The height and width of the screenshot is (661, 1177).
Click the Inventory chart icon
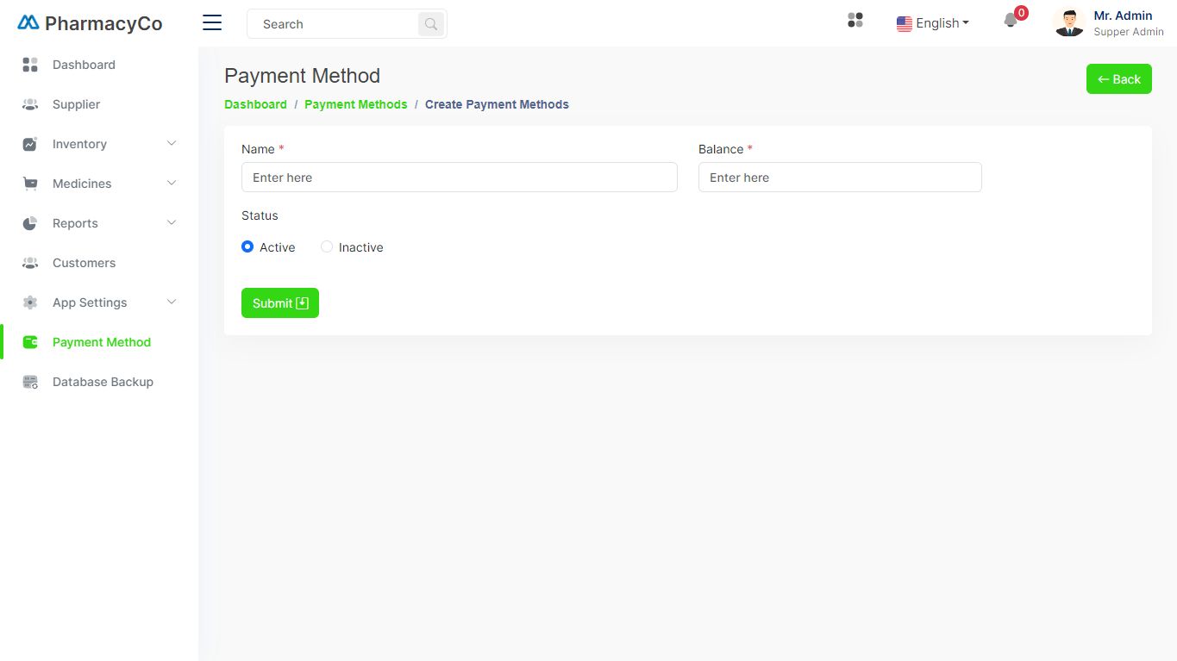pos(30,144)
